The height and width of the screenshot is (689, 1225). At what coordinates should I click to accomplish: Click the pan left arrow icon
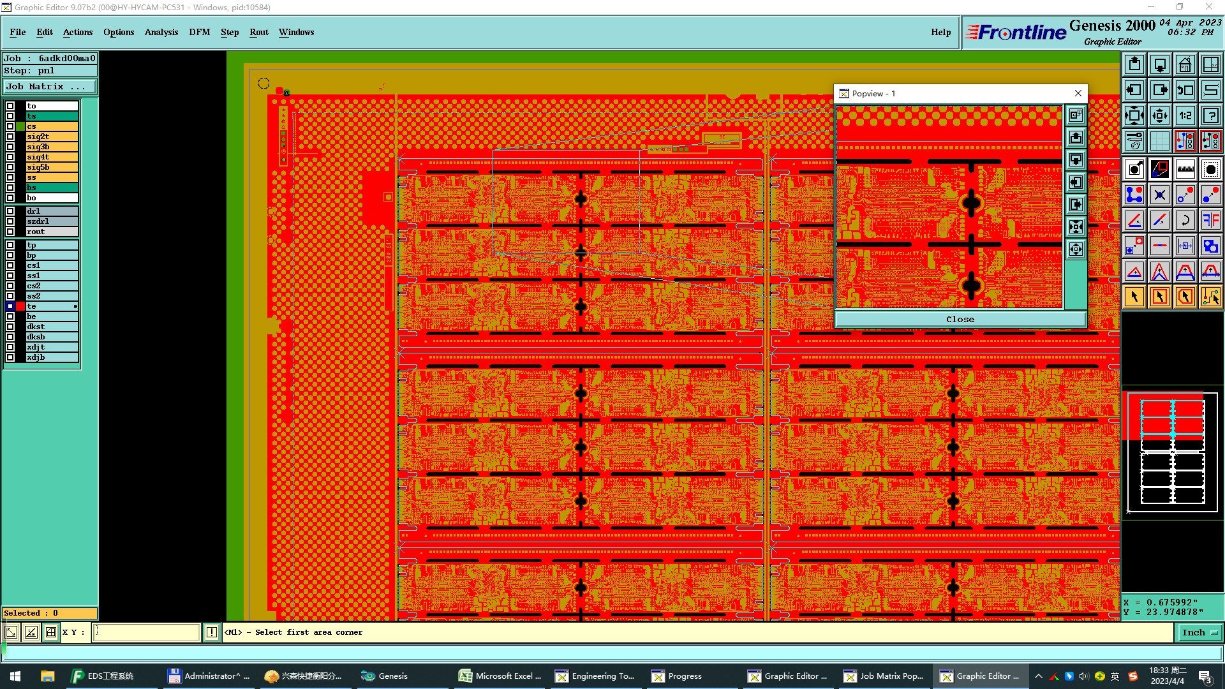click(1134, 90)
